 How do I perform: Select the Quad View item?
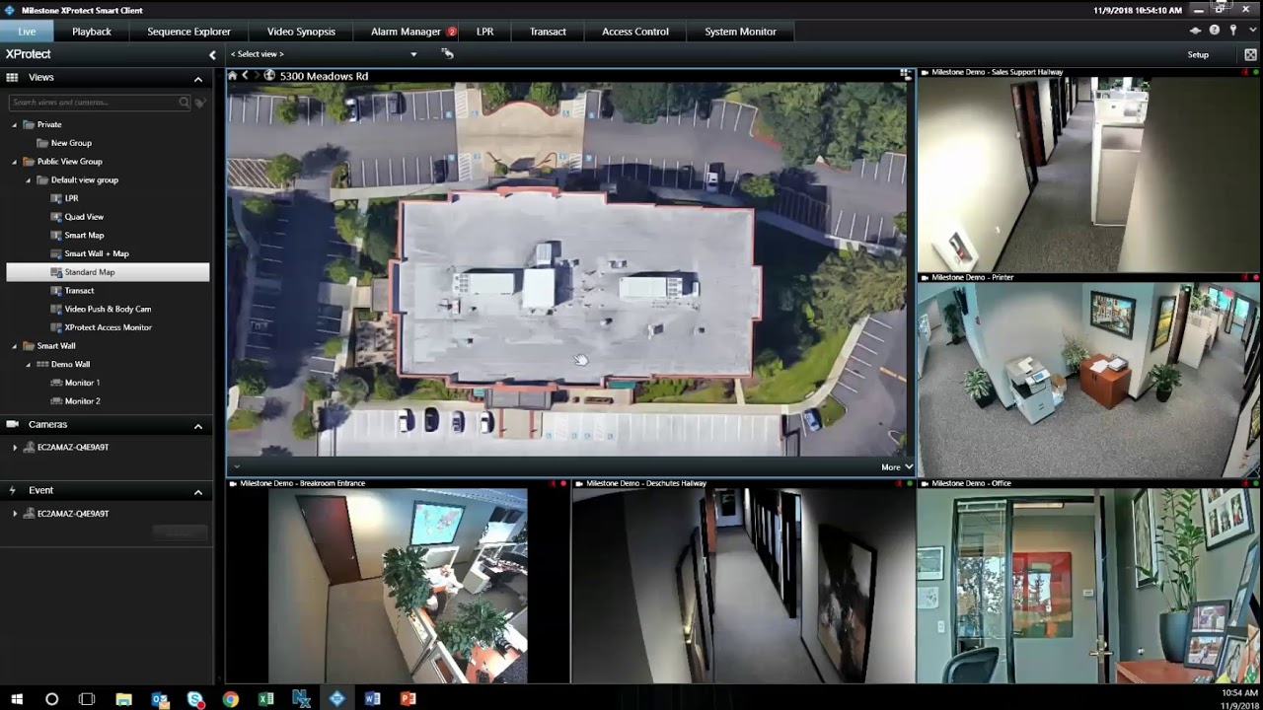pos(84,217)
